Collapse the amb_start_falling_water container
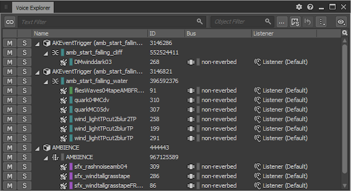 coord(46,82)
